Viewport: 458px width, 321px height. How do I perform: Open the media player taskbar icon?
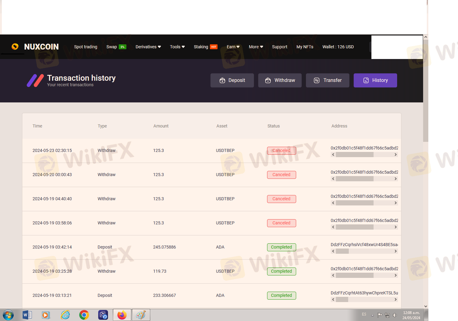[46, 315]
